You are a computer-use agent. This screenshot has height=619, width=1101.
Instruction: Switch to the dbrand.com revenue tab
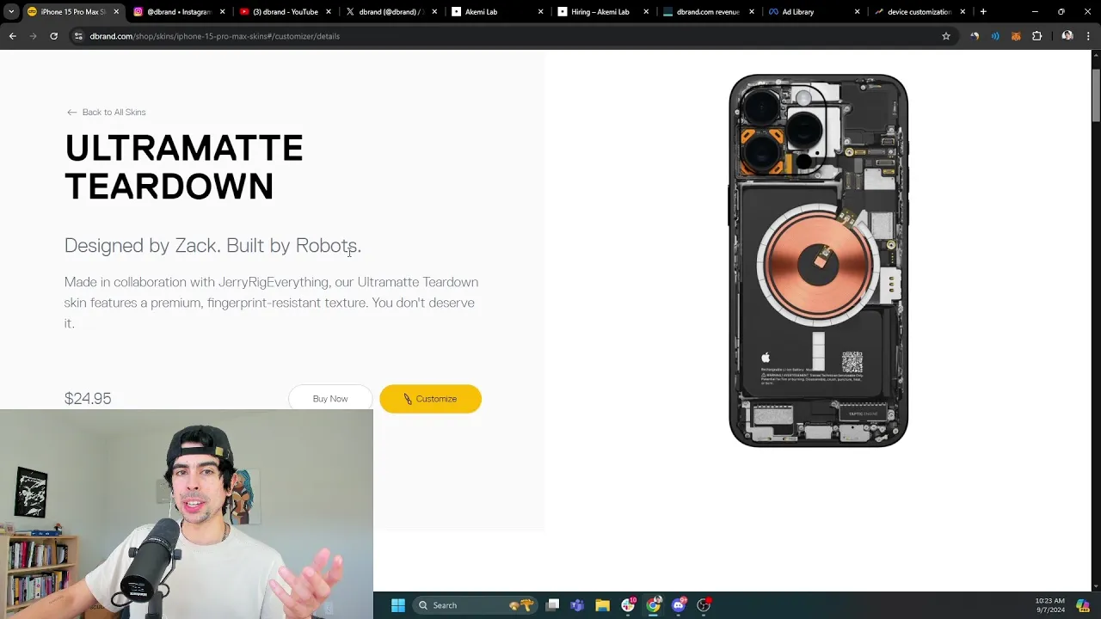708,12
